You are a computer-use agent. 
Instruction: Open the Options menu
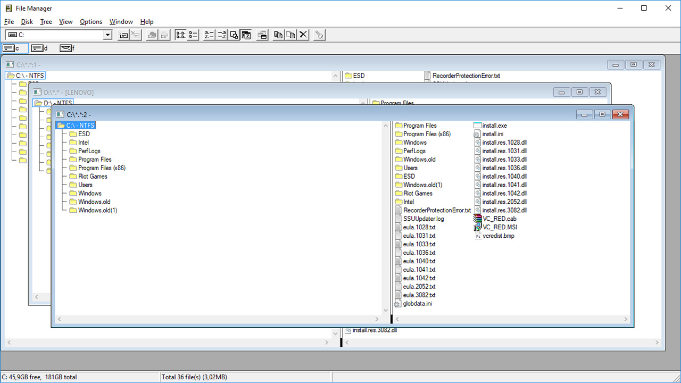coord(90,22)
